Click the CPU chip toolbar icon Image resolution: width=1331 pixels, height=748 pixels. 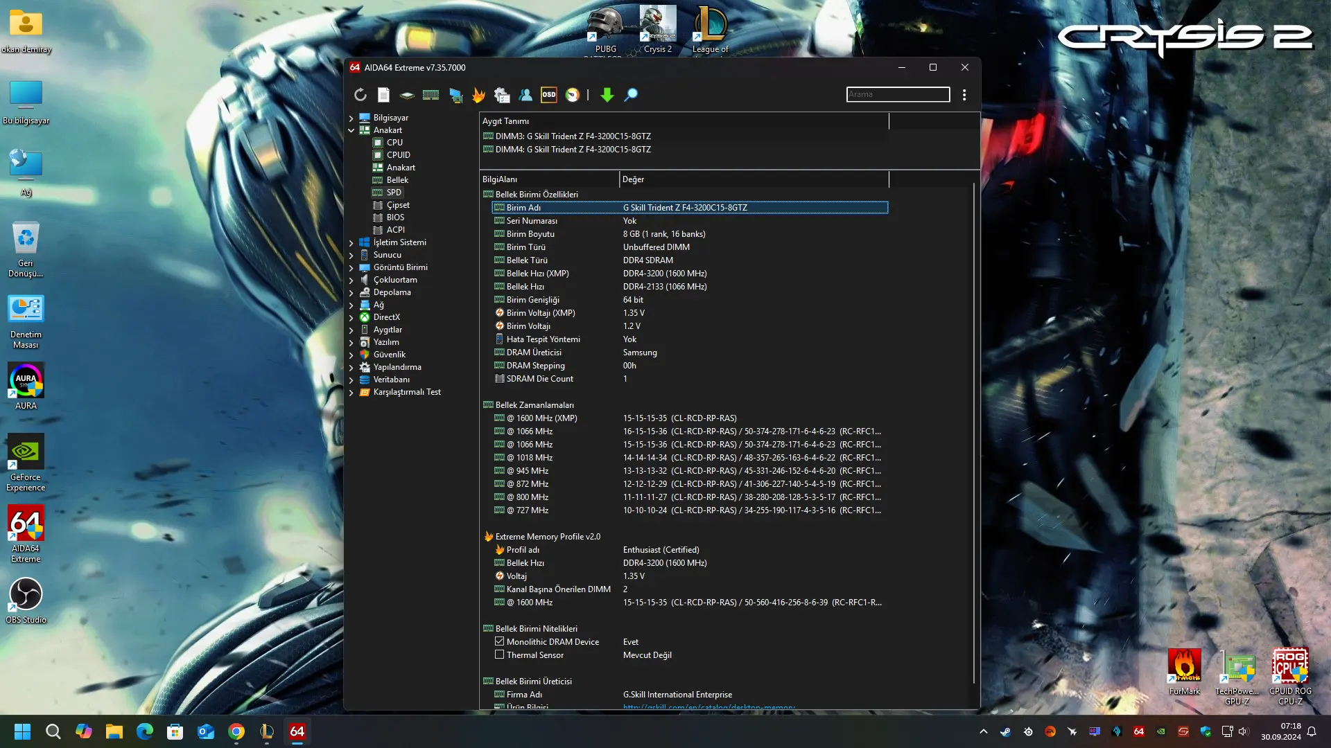coord(407,95)
